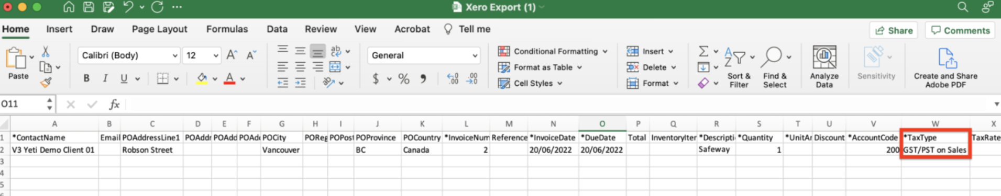Screen dimensions: 1001x196
Task: Select the TaxType cell GST/PST on Sales
Action: (x=935, y=150)
